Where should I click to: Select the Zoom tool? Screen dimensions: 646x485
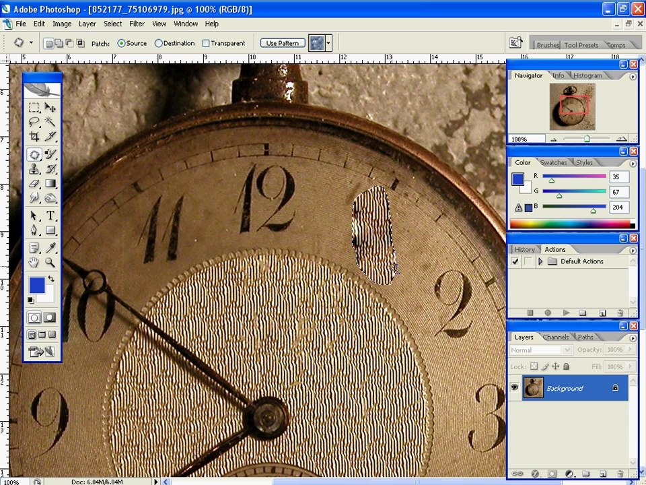pyautogui.click(x=50, y=262)
